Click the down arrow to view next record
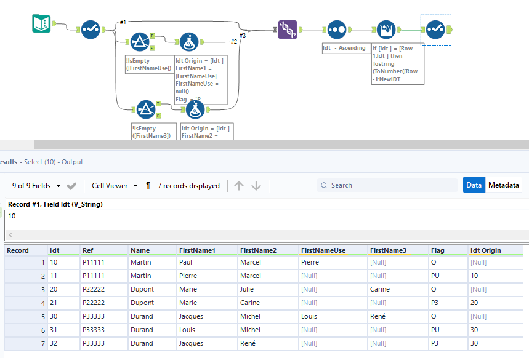Screen dimensions: 529x358 pos(257,185)
